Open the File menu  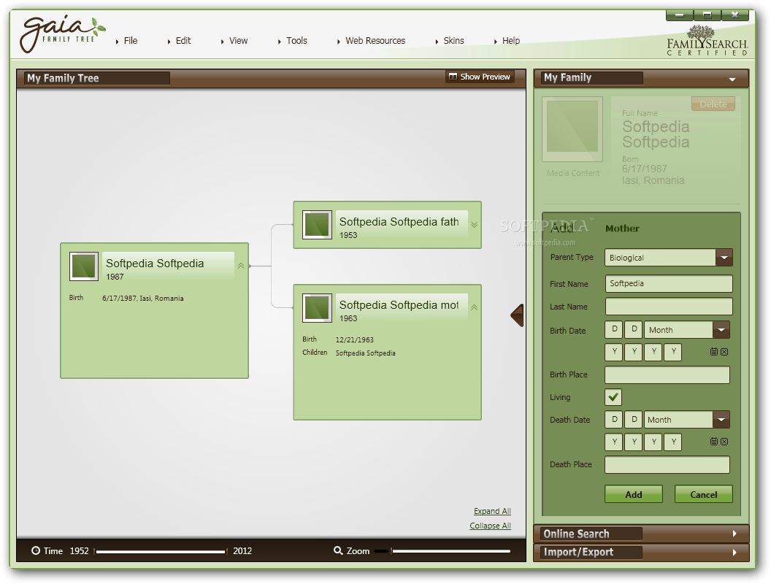click(x=130, y=41)
